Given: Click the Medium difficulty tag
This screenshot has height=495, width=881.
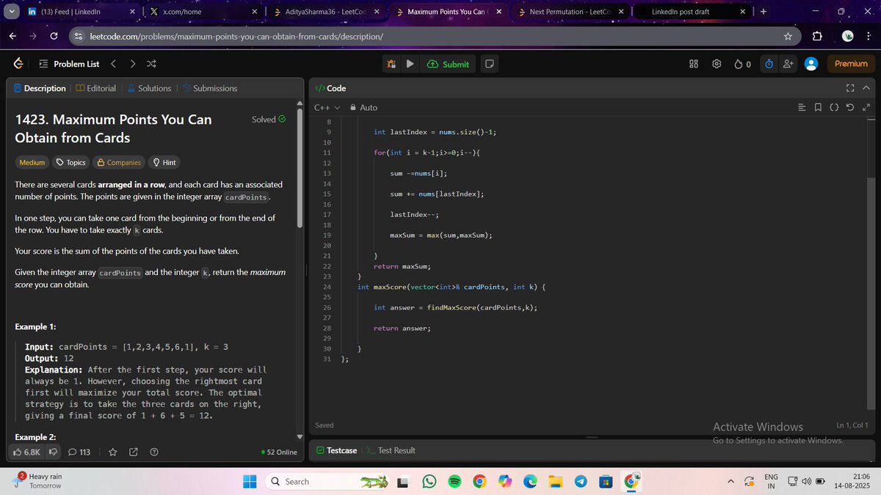Looking at the screenshot, I should (32, 162).
